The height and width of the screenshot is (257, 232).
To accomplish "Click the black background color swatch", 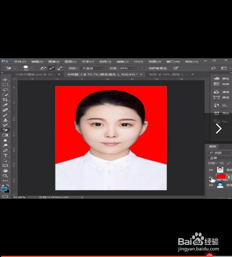I will (x=8, y=191).
